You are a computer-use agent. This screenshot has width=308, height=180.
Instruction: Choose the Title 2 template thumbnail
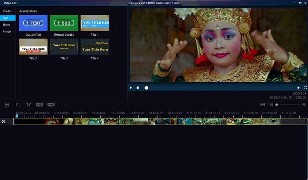click(x=33, y=47)
